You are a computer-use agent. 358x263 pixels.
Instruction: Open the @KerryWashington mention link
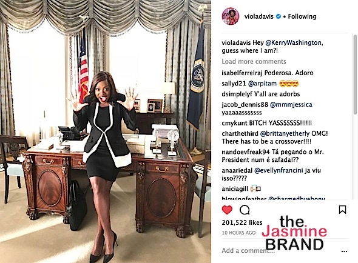coord(294,42)
